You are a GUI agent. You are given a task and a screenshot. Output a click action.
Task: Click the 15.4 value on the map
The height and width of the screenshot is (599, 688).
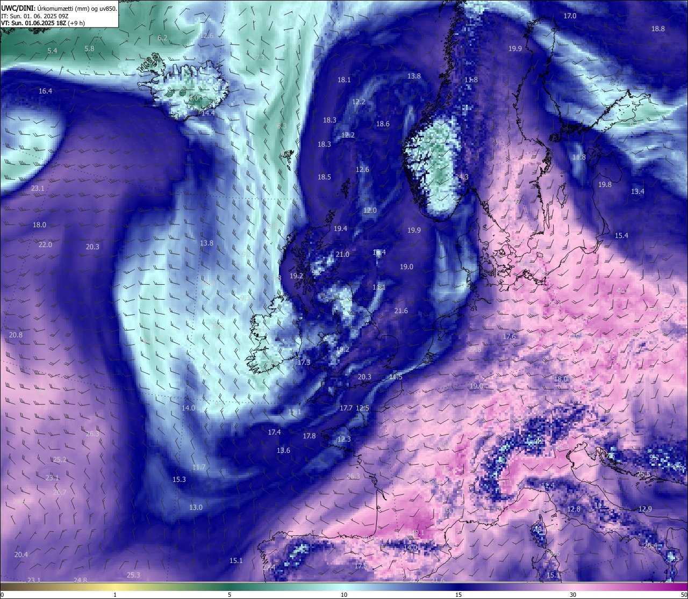[x=621, y=236]
